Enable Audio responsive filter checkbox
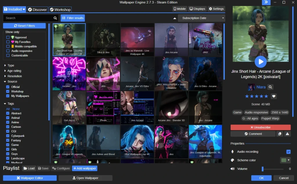This screenshot has width=297, height=184. pos(8,51)
